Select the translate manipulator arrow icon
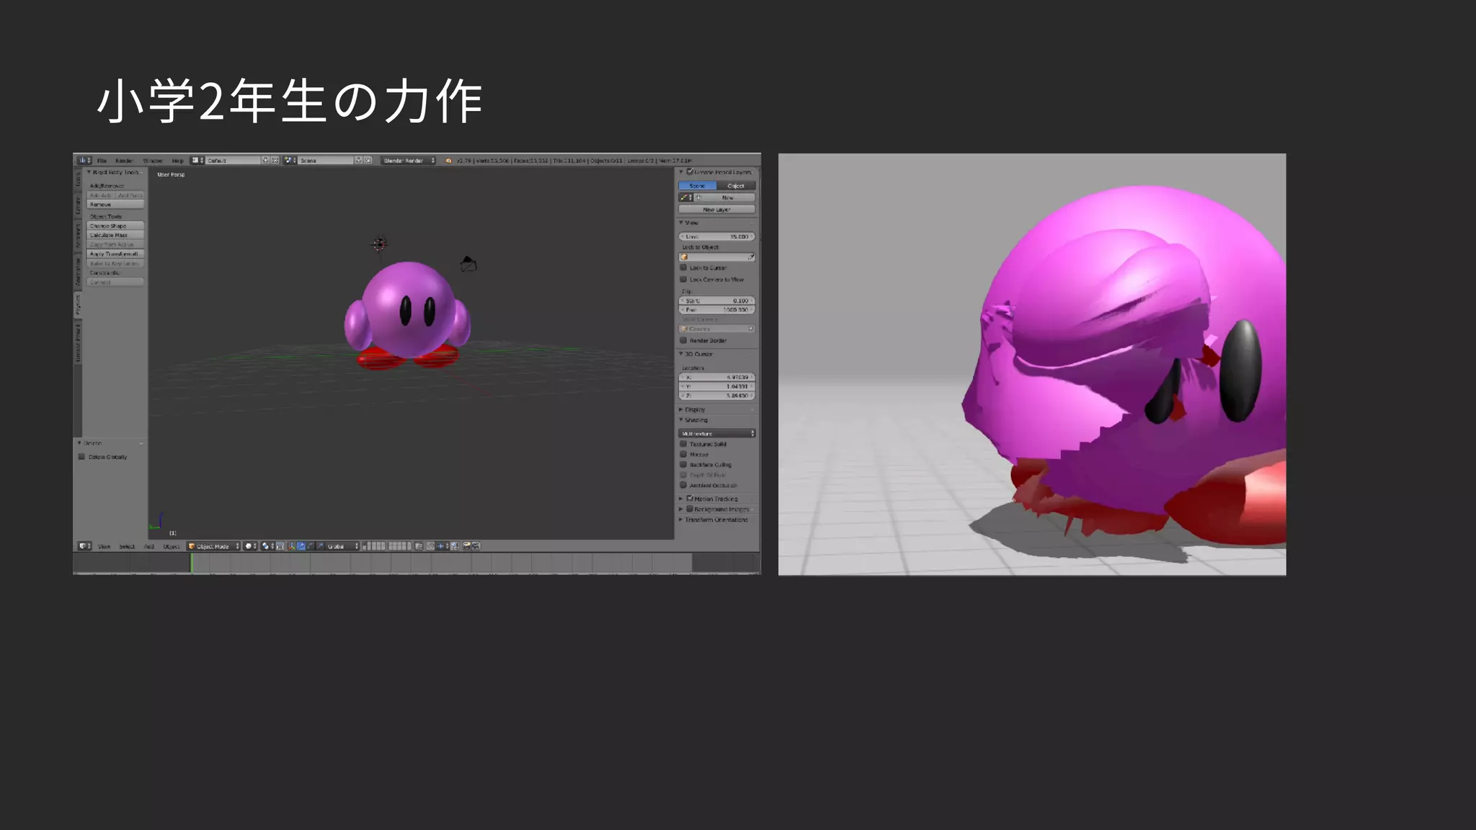Screen dimensions: 1476x830 tap(301, 546)
